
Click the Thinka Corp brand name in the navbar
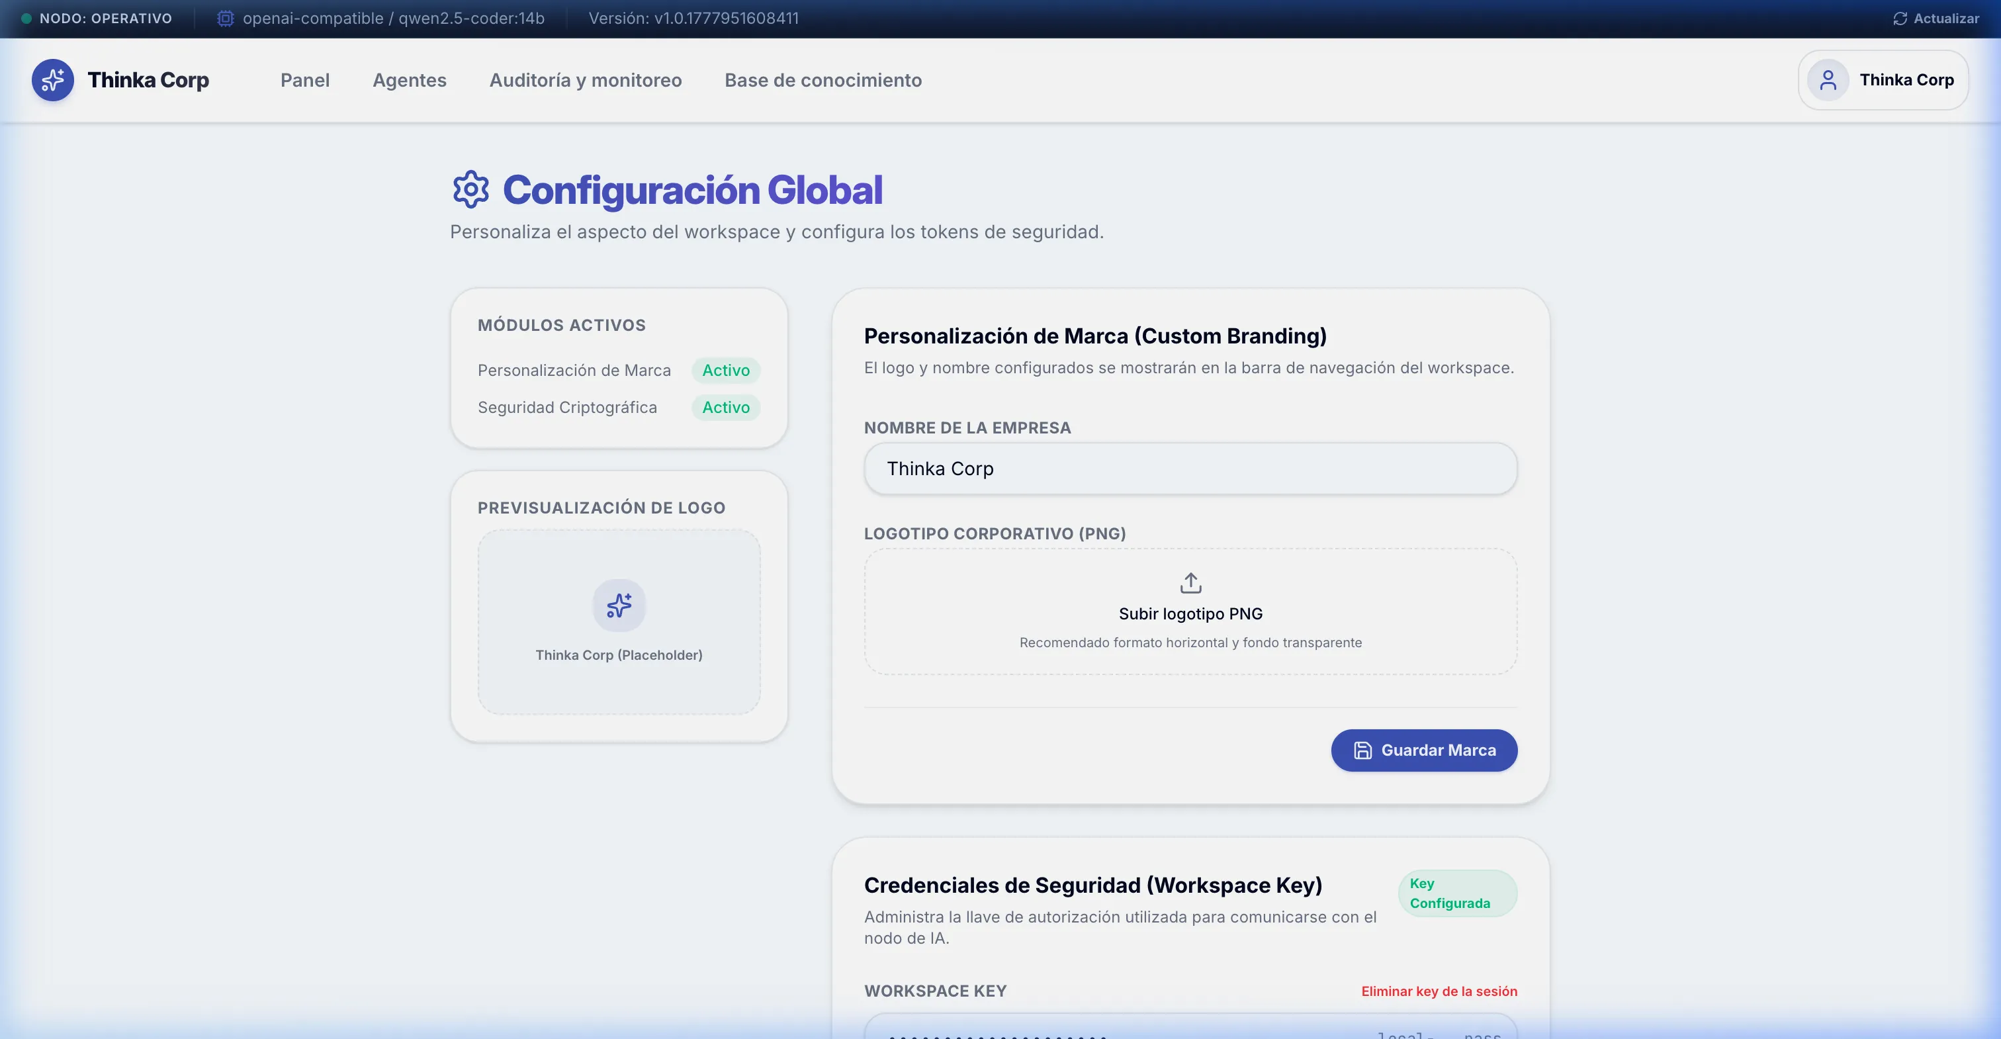pyautogui.click(x=148, y=80)
